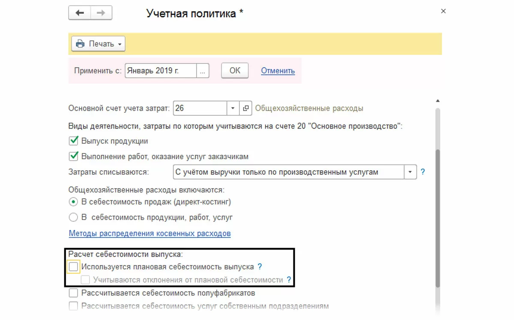Expand the Печать dropdown menu
Screen dimensions: 514x320
coord(99,44)
